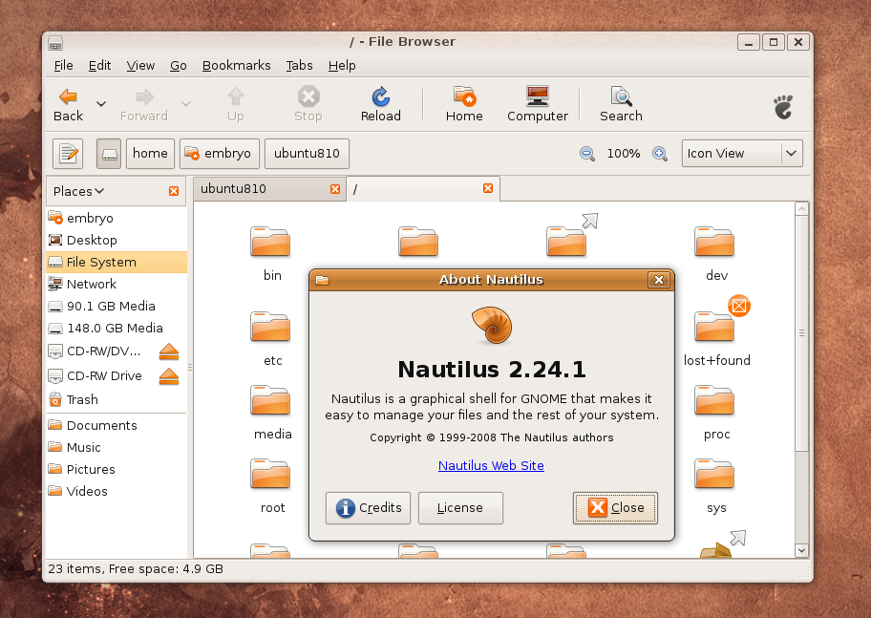
Task: Click Credits in About Nautilus dialog
Action: pyautogui.click(x=369, y=508)
